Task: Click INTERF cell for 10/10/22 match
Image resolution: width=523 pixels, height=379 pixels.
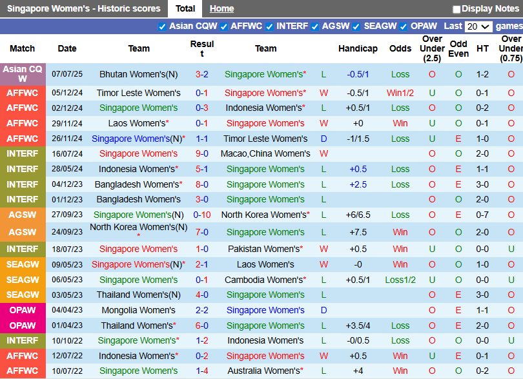Action: (x=23, y=340)
